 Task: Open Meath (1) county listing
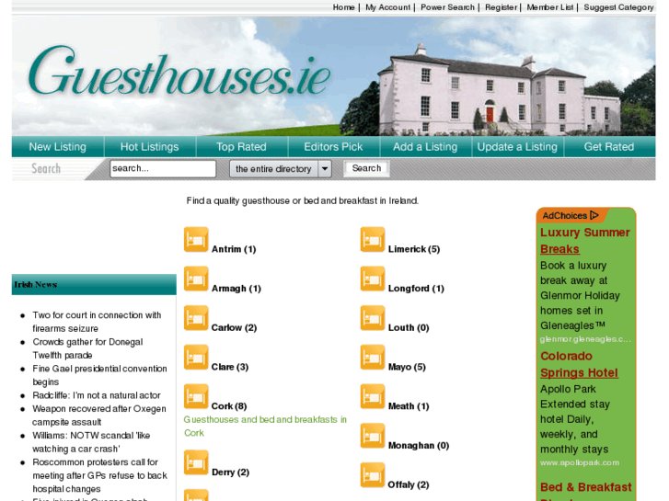(x=409, y=406)
